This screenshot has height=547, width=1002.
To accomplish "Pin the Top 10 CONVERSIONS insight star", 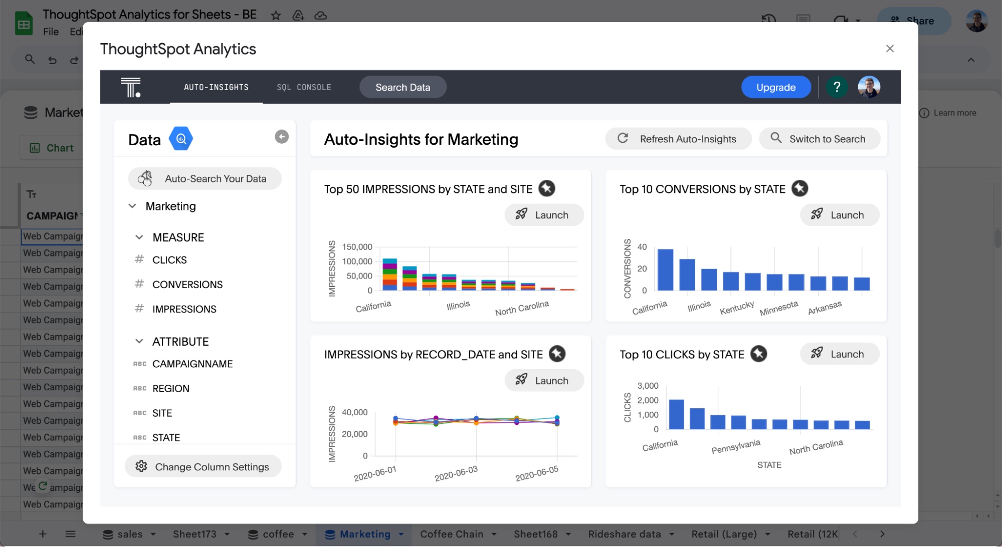I will [x=799, y=188].
